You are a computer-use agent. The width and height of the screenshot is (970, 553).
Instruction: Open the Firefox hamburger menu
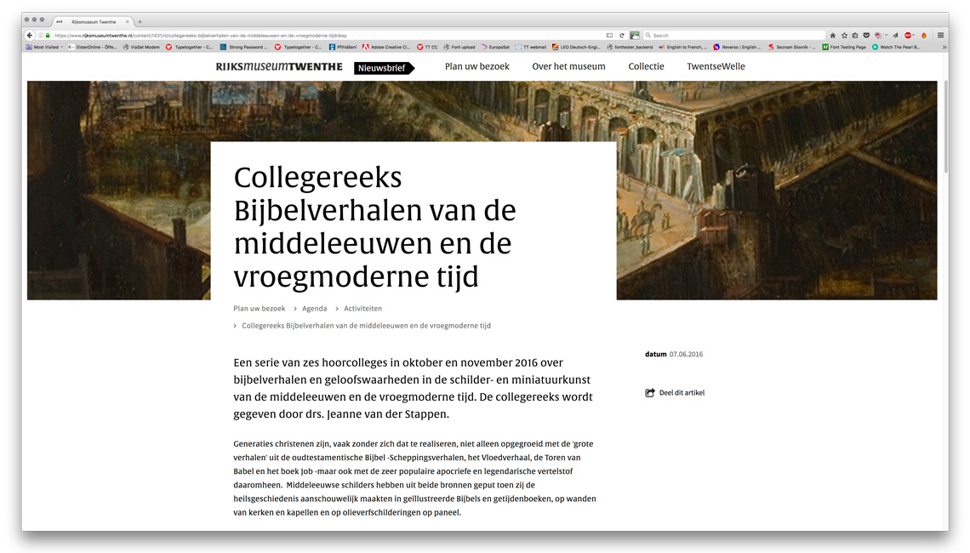point(940,35)
